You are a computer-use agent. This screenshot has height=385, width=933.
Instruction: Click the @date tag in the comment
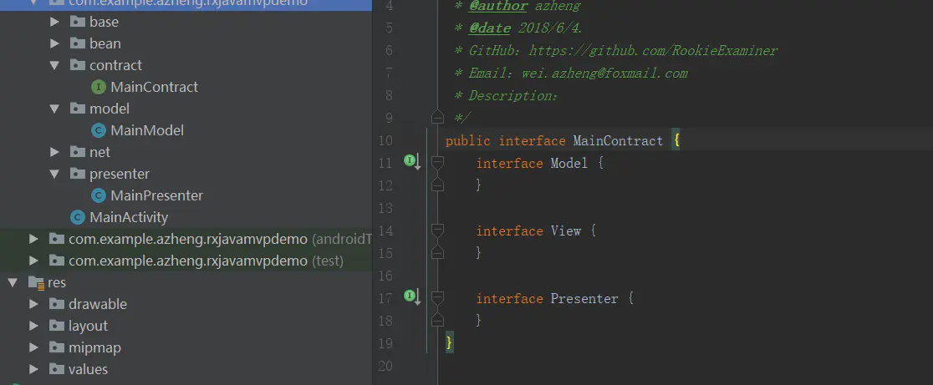[490, 28]
